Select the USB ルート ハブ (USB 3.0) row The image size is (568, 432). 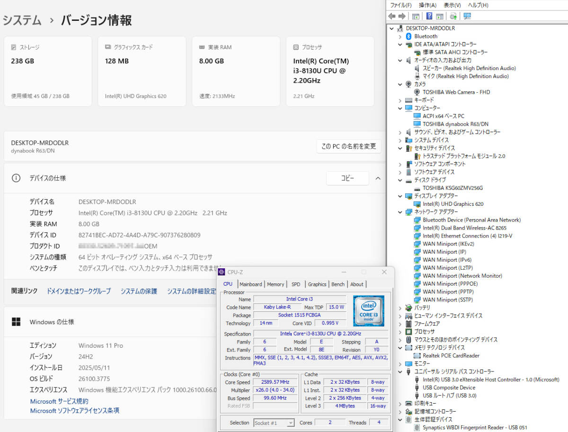click(x=449, y=396)
